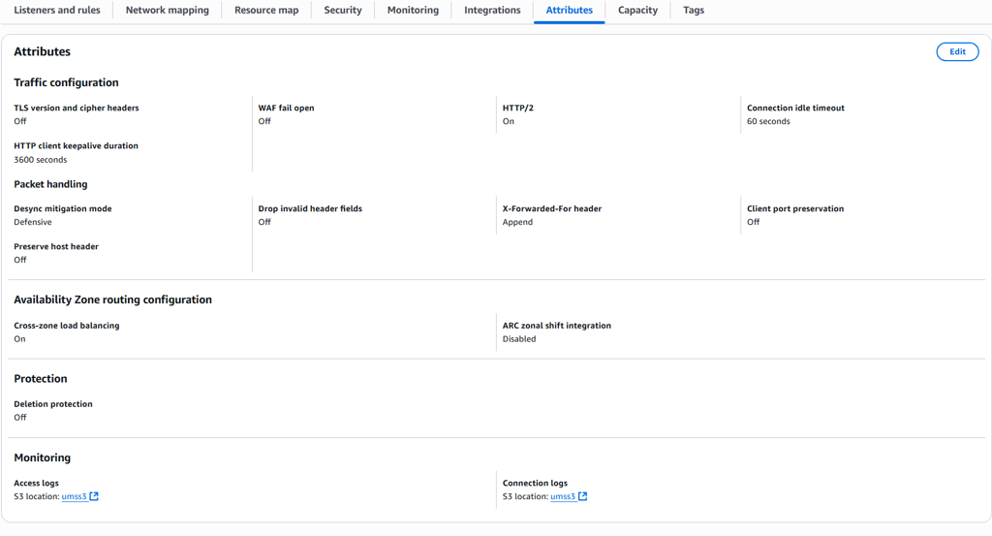Open the umss3 link under Access logs
Screen dimensions: 992x536
click(74, 496)
